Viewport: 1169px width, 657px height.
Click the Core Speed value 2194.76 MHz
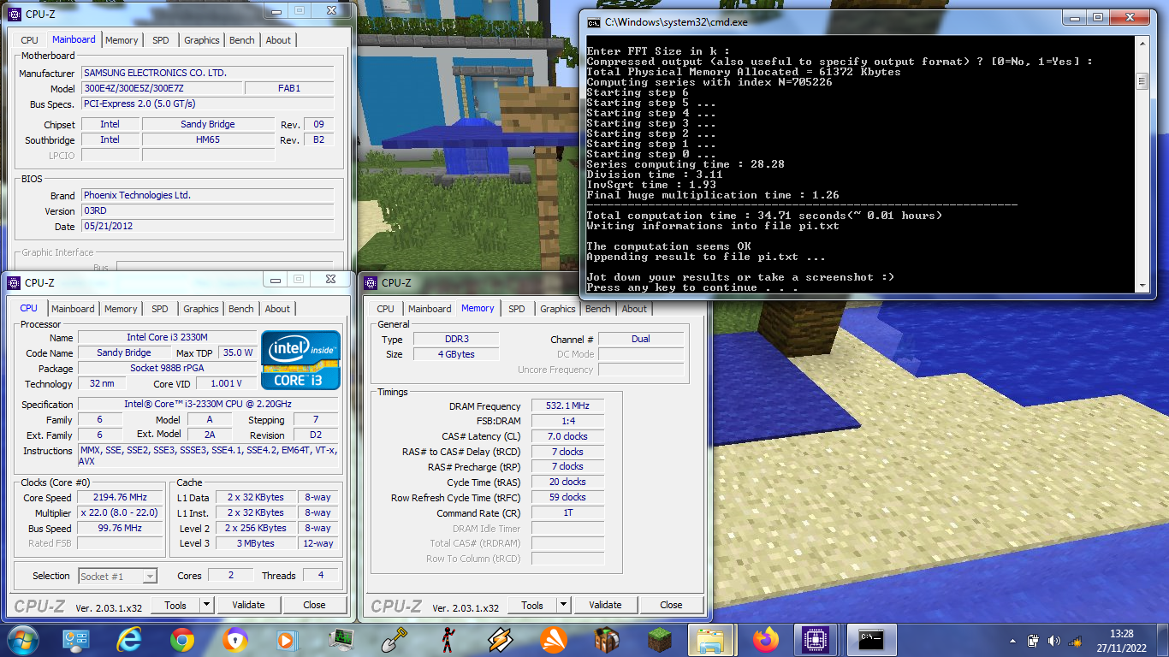[120, 498]
